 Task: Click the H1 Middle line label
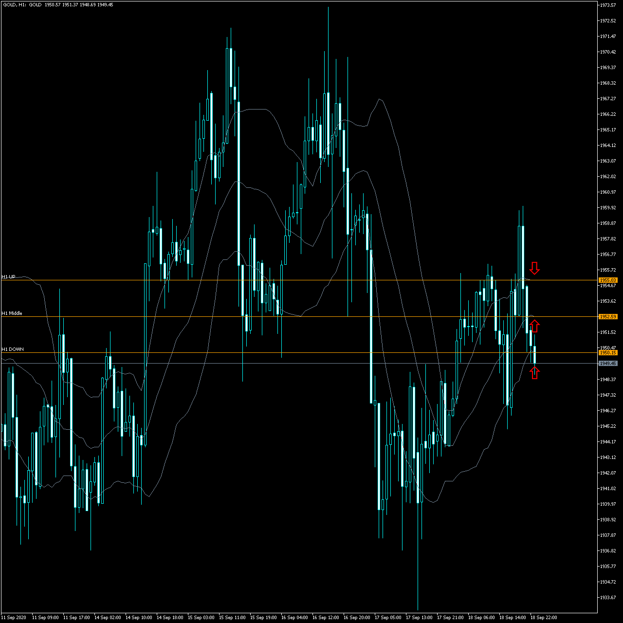(12, 313)
